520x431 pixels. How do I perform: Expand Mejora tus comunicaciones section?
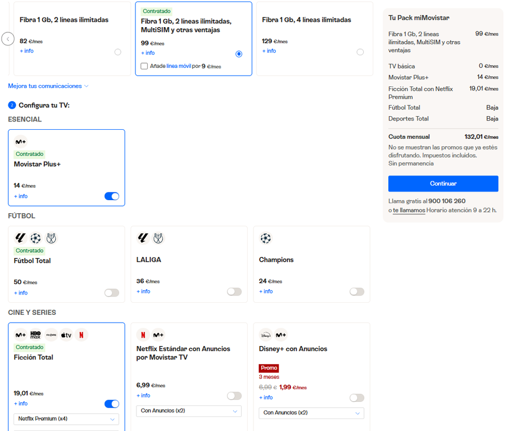48,86
